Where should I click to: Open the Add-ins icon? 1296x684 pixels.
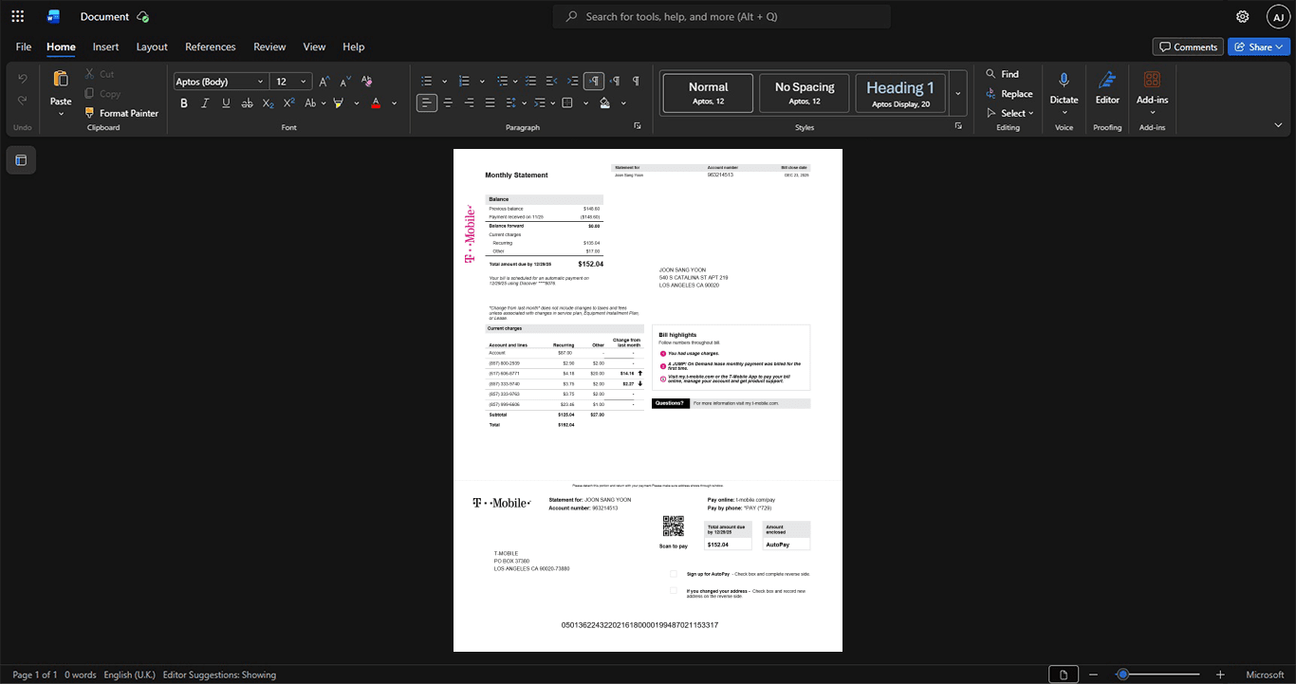tap(1152, 80)
